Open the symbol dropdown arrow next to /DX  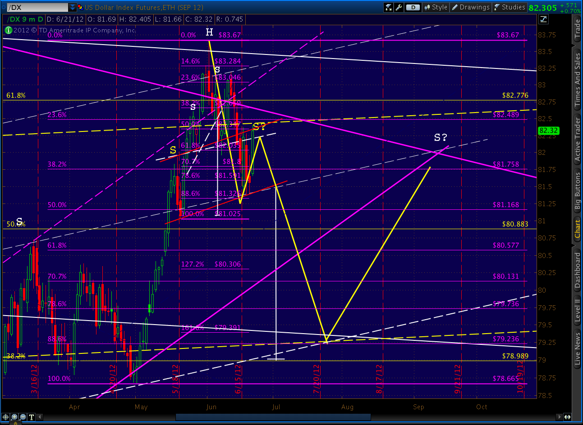73,7
